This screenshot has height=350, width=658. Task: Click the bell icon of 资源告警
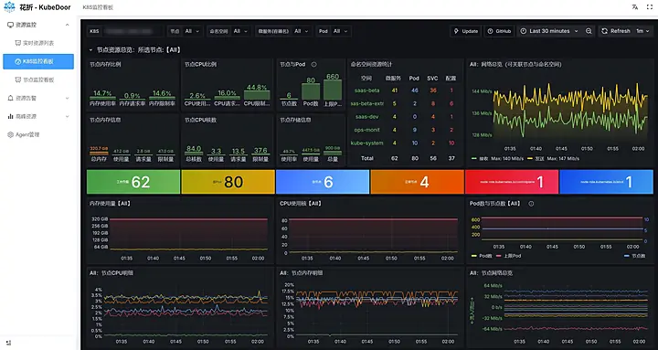tap(10, 98)
